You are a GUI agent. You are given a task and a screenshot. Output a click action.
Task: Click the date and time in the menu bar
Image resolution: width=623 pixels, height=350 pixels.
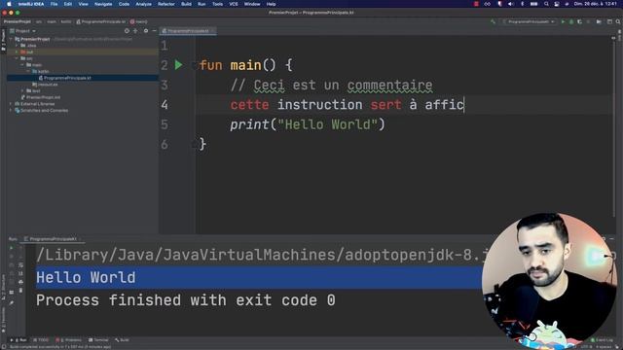596,4
